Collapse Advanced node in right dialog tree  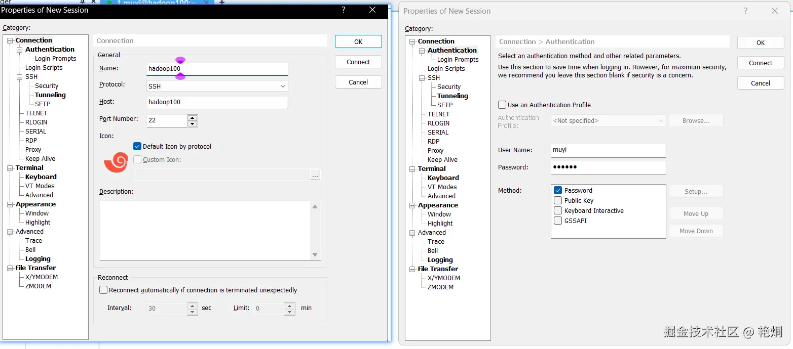412,233
